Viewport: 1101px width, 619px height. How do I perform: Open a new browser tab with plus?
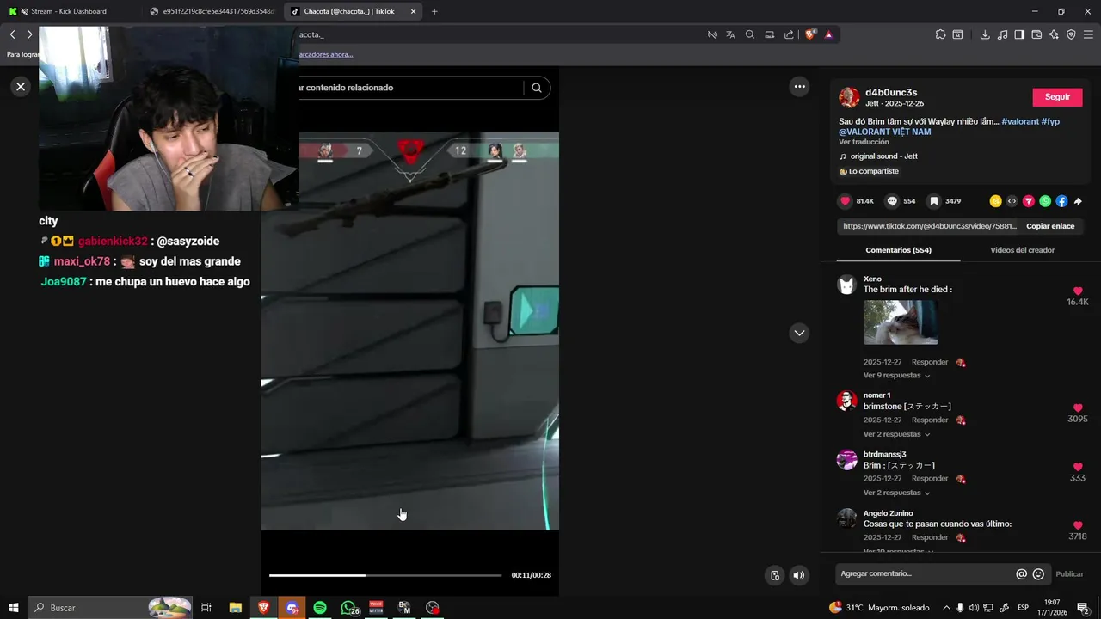[x=434, y=11]
